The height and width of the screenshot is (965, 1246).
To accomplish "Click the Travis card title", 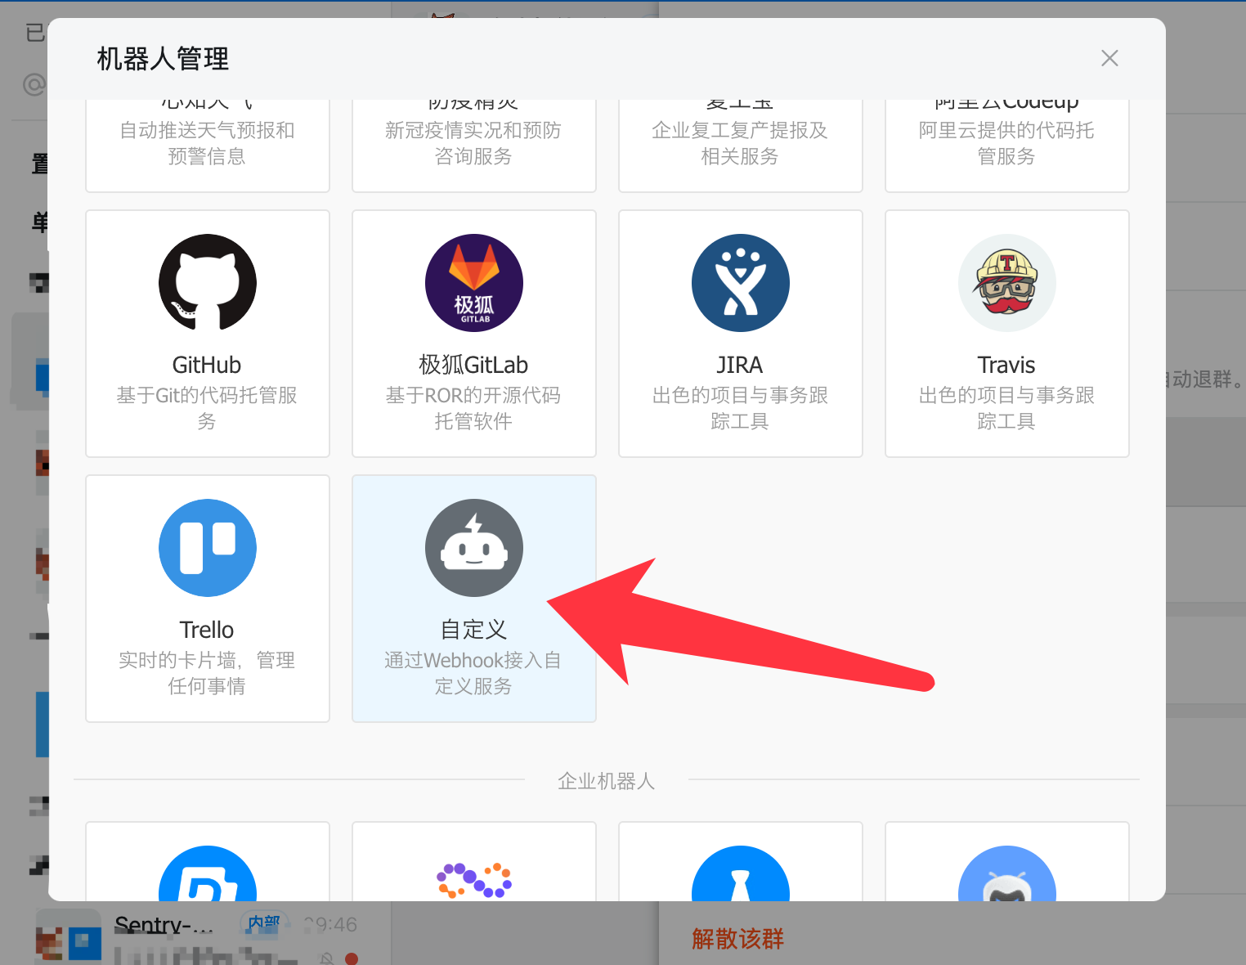I will coord(1006,365).
